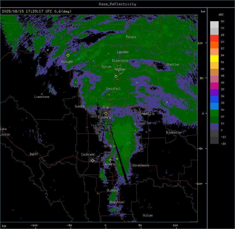Select the yellow diamond marker between Olds and Didsbury
The width and height of the screenshot is (235, 229).
tap(106, 113)
